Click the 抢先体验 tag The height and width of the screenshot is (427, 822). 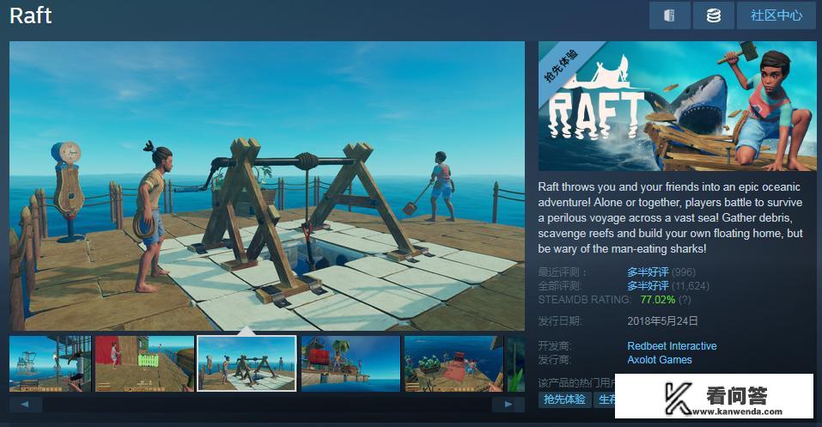coord(564,400)
